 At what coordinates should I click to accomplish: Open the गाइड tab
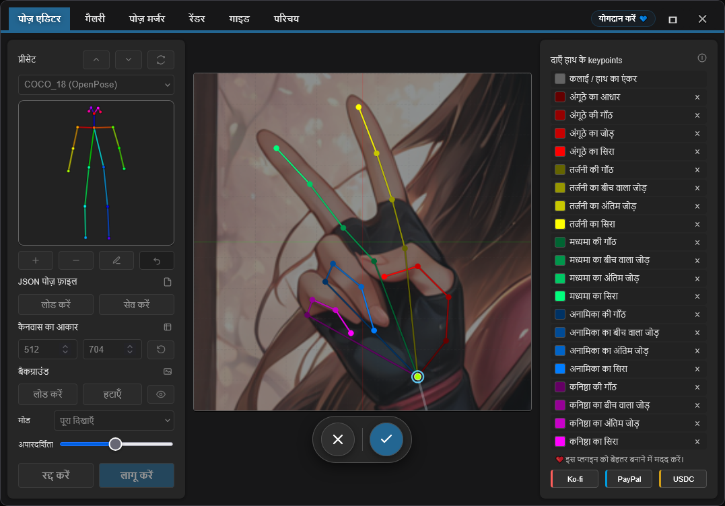[239, 19]
